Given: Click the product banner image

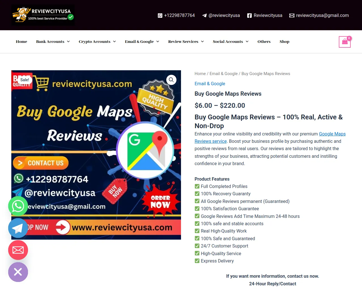Looking at the screenshot, I should click(96, 155).
